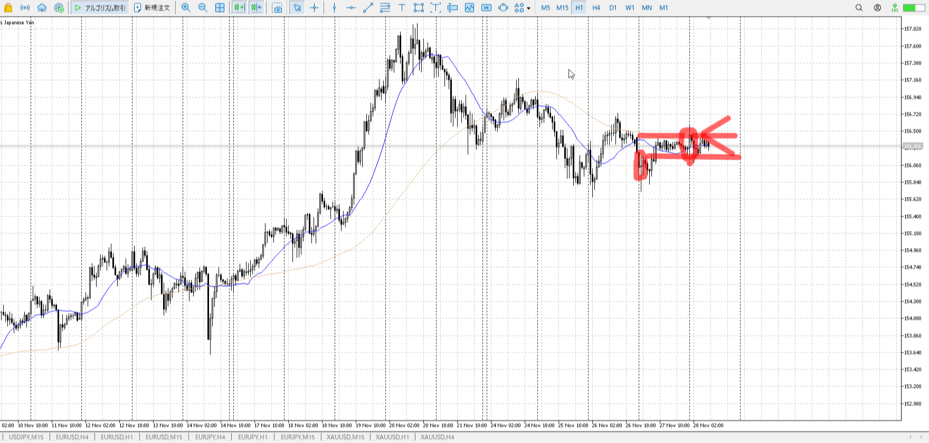Select the text label tool
Screen dimensions: 929x443
(x=402, y=7)
